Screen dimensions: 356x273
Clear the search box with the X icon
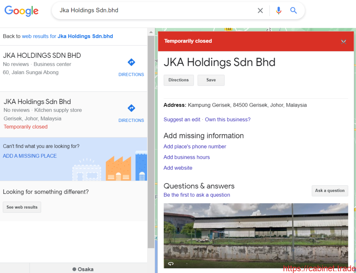[260, 10]
